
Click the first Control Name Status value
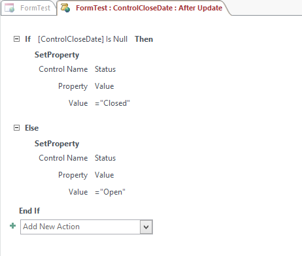[105, 69]
